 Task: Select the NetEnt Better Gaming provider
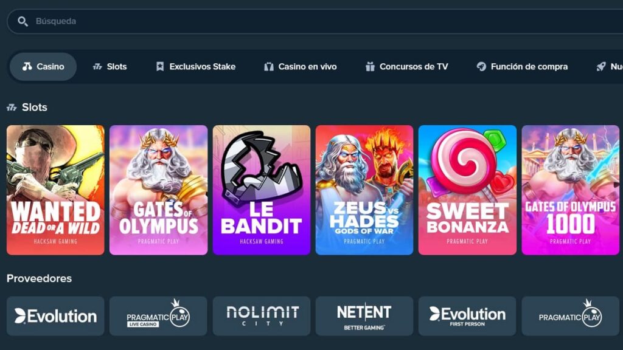pos(364,316)
